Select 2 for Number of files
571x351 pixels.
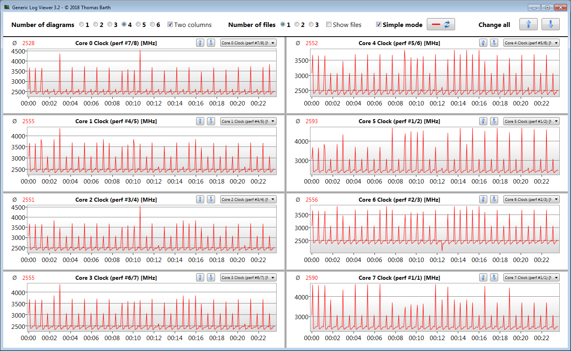297,25
